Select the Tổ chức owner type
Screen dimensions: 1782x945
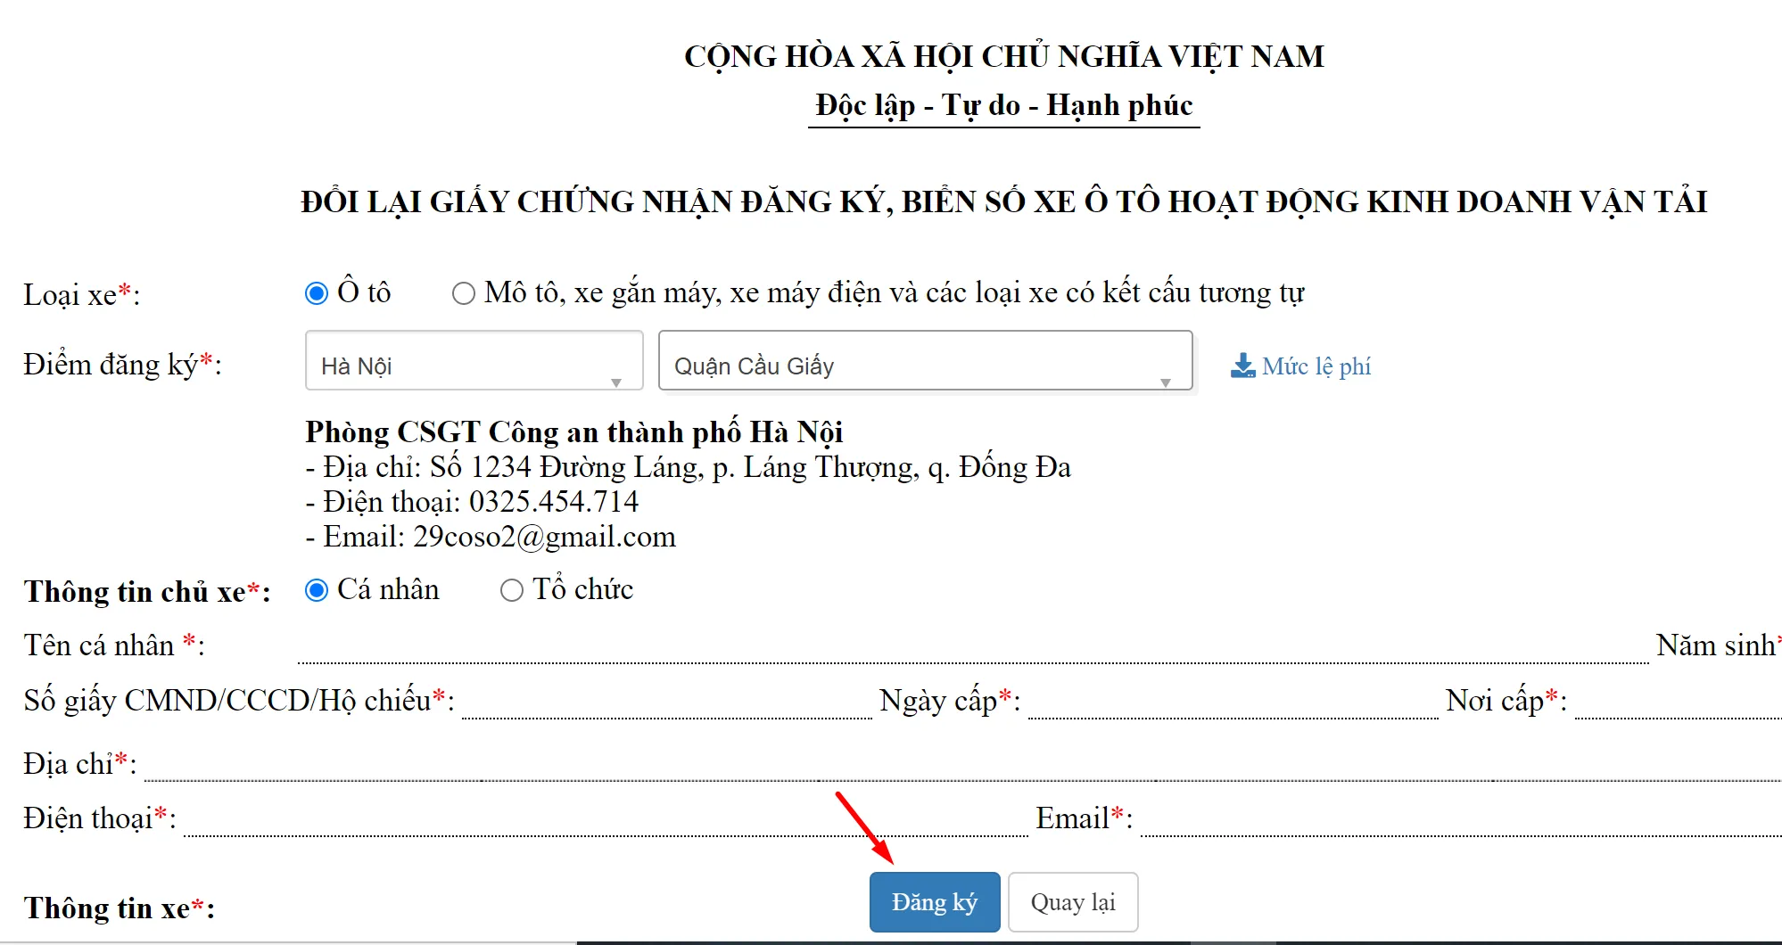click(x=510, y=589)
